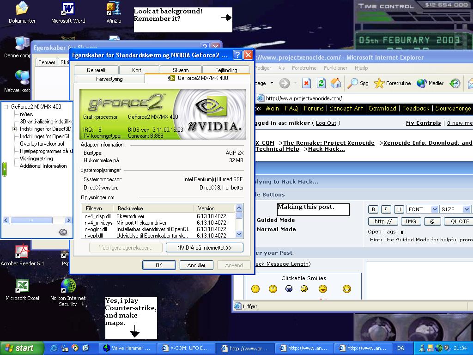Open the SIZE dropdown in post editor
The image size is (473, 355).
click(455, 209)
